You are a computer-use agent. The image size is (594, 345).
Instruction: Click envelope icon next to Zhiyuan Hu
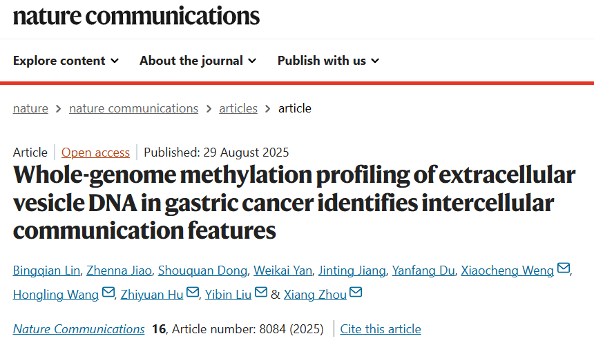click(x=193, y=293)
